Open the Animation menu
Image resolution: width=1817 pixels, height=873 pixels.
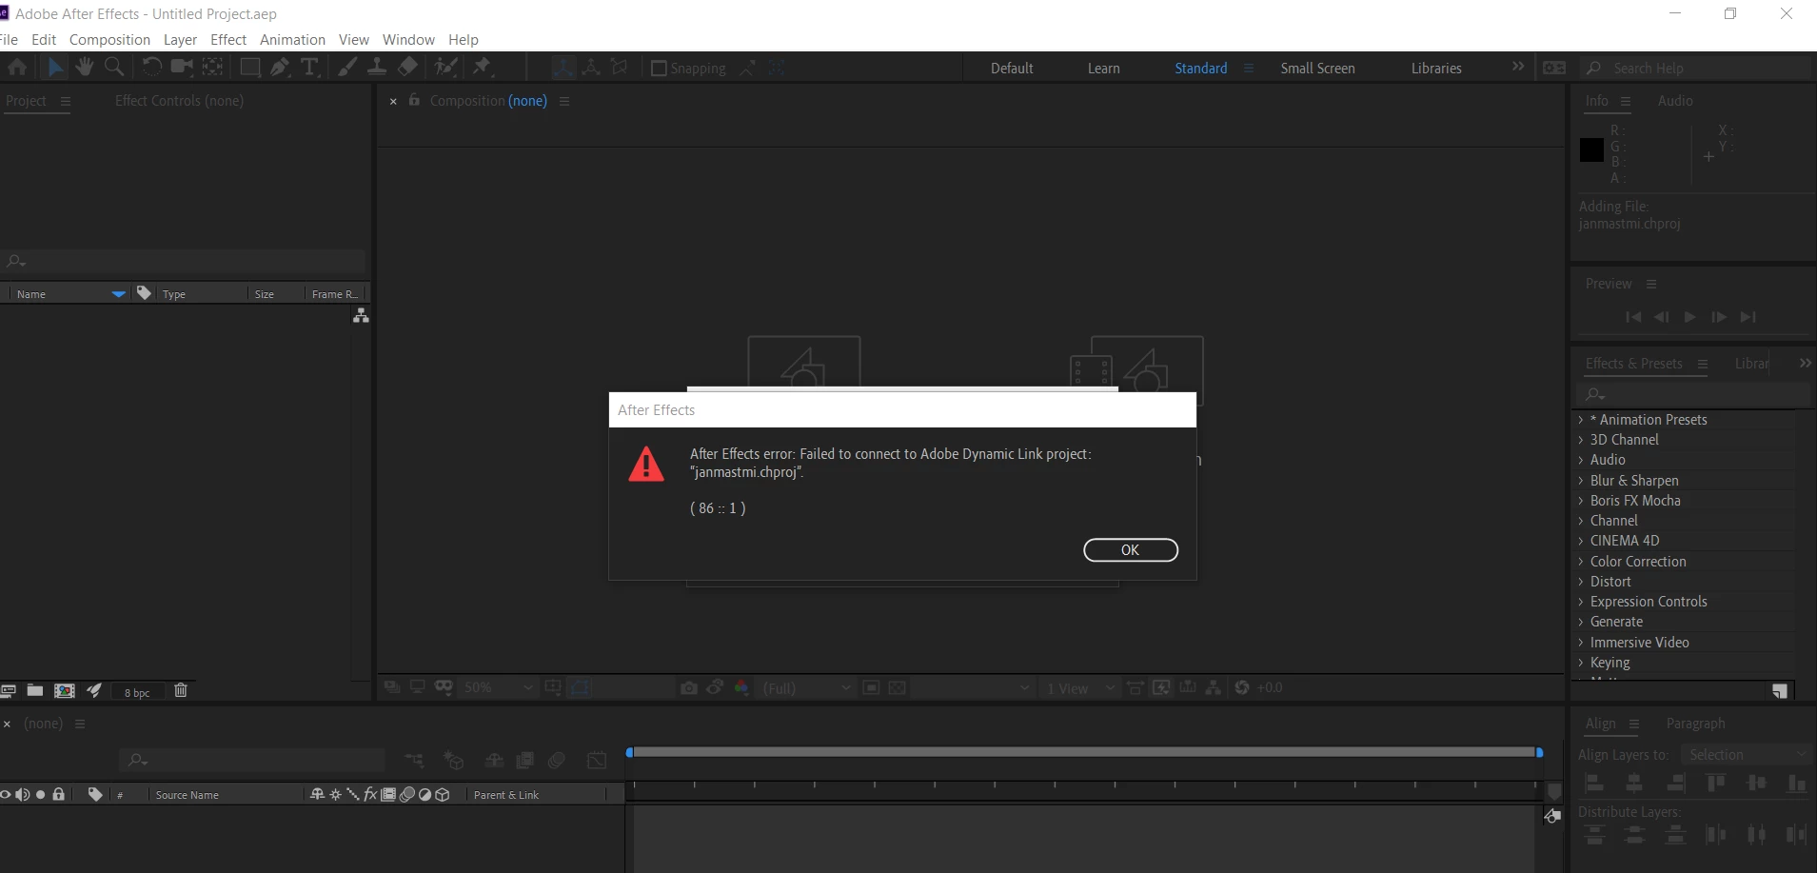[292, 39]
